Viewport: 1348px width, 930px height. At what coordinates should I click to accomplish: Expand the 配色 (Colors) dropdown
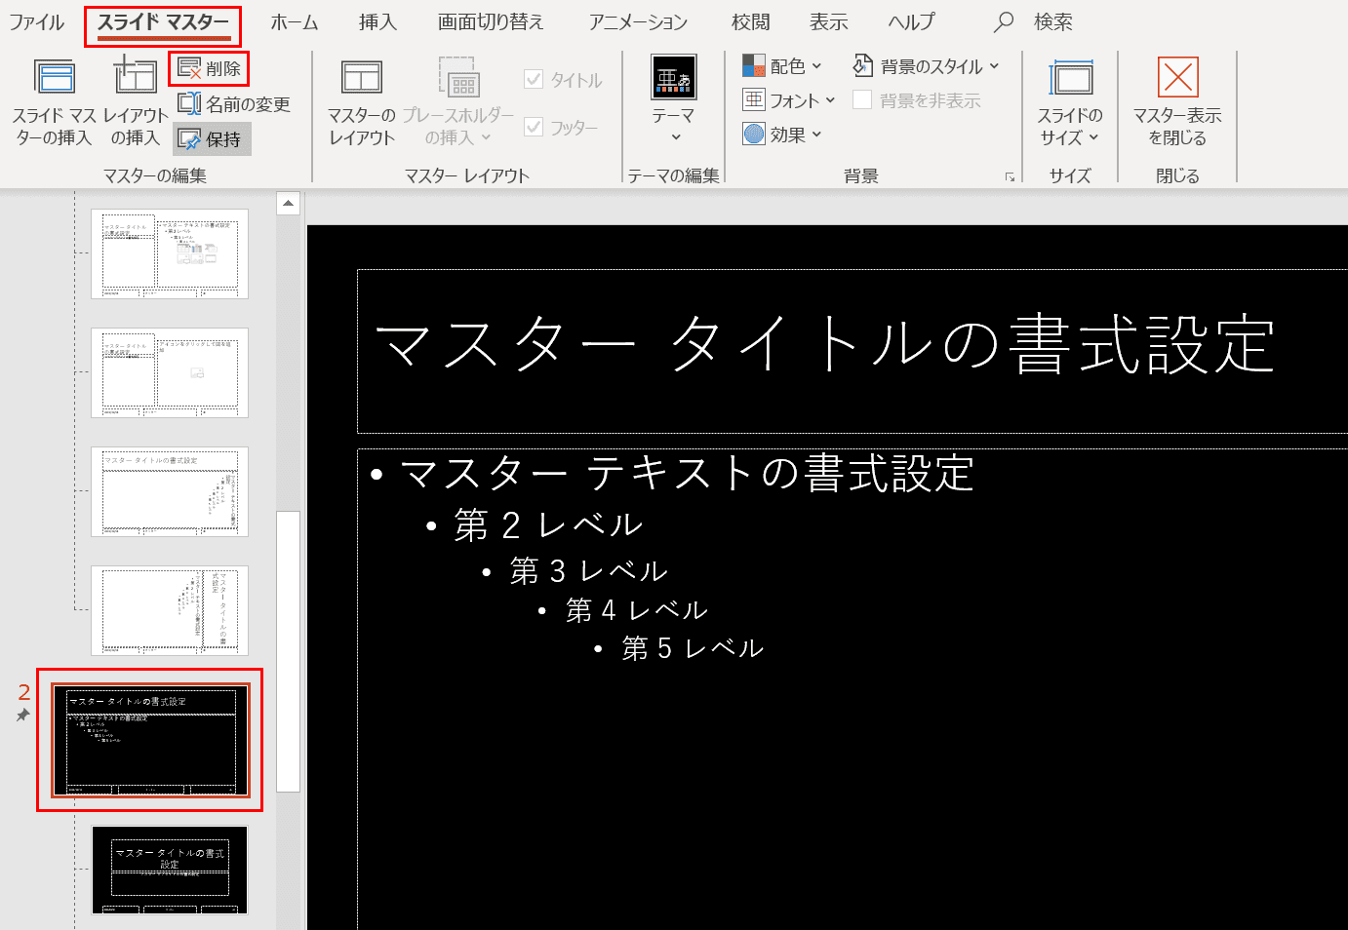pyautogui.click(x=782, y=66)
